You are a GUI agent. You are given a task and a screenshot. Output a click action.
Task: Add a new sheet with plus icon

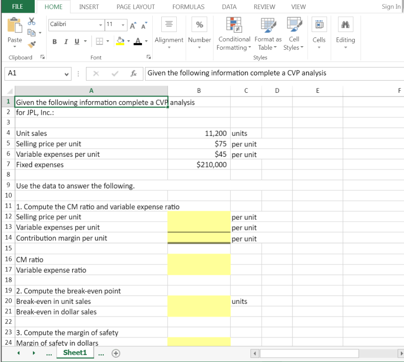116,353
